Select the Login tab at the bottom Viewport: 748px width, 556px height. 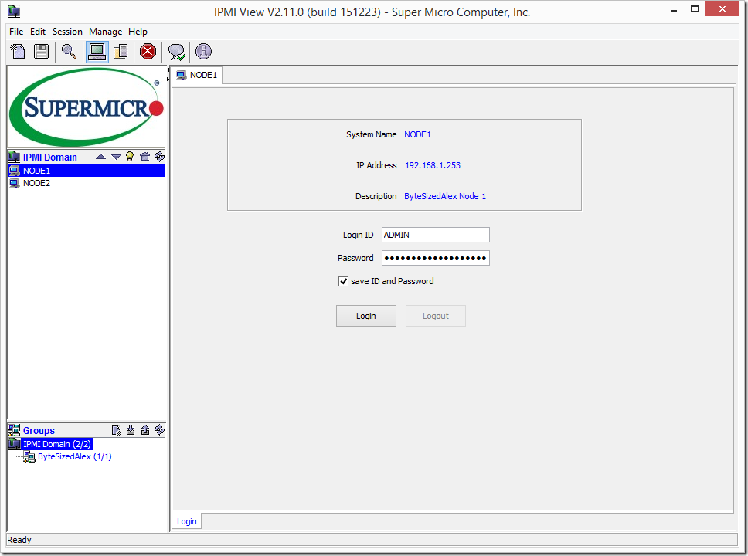[x=186, y=522]
